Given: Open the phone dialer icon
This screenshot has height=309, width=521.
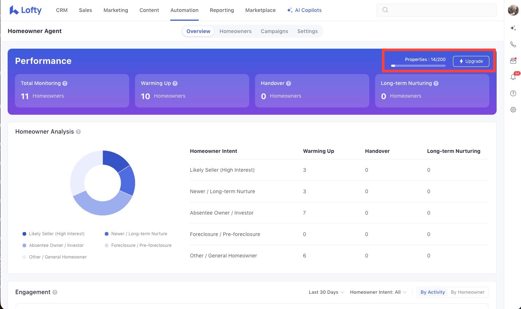Looking at the screenshot, I should (513, 44).
